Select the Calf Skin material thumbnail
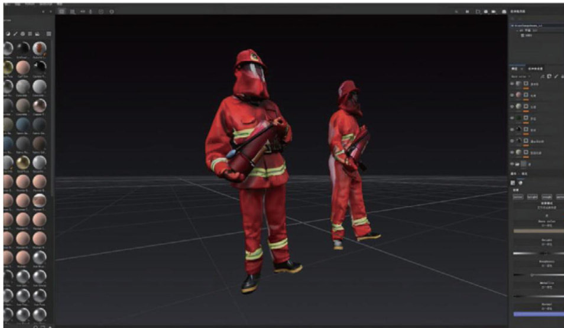 pyautogui.click(x=23, y=66)
